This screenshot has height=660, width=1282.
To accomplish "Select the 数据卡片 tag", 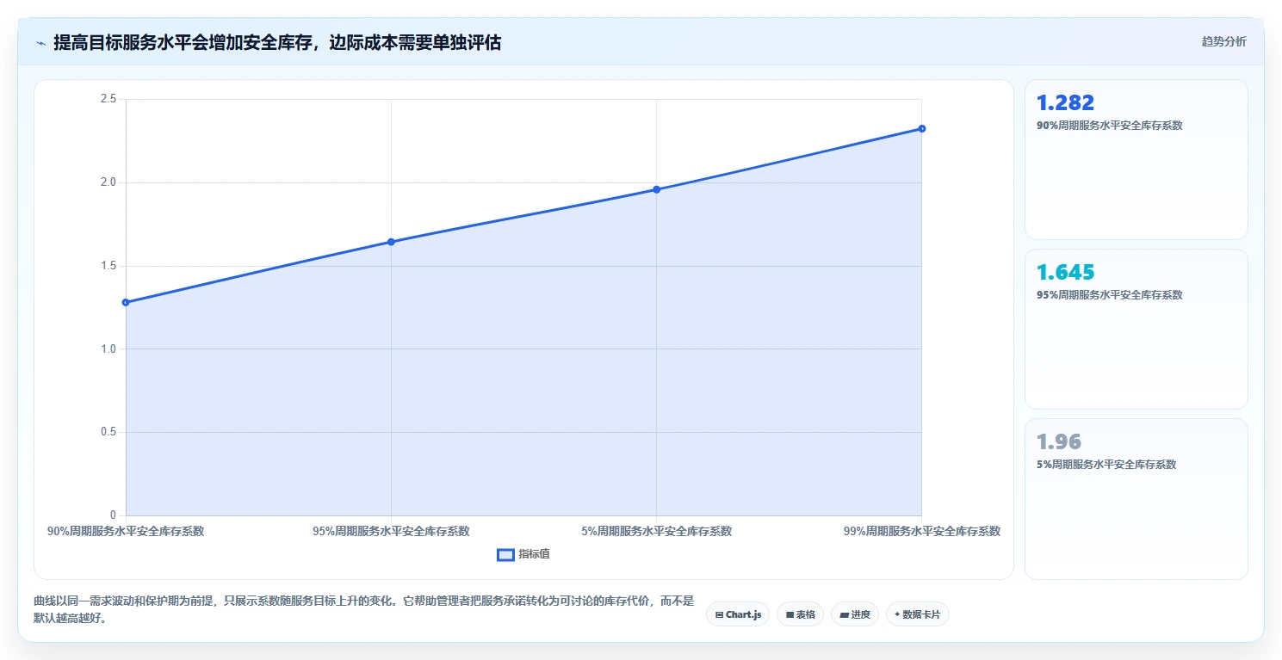I will pyautogui.click(x=918, y=614).
